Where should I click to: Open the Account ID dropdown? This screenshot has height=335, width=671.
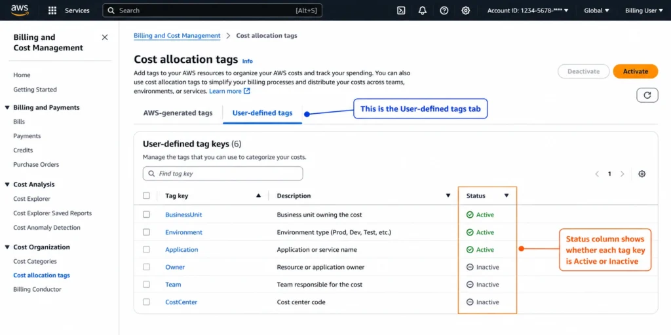527,10
